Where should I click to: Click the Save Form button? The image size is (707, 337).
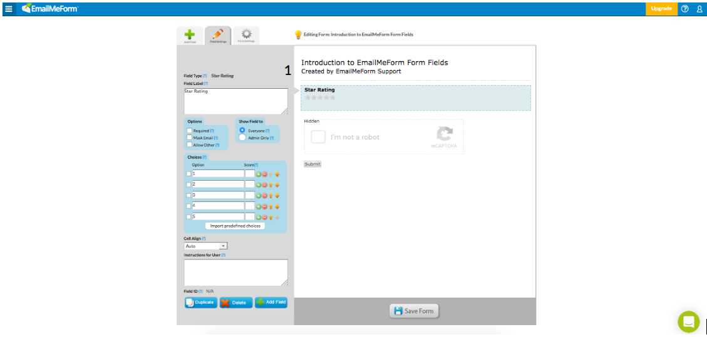point(414,311)
